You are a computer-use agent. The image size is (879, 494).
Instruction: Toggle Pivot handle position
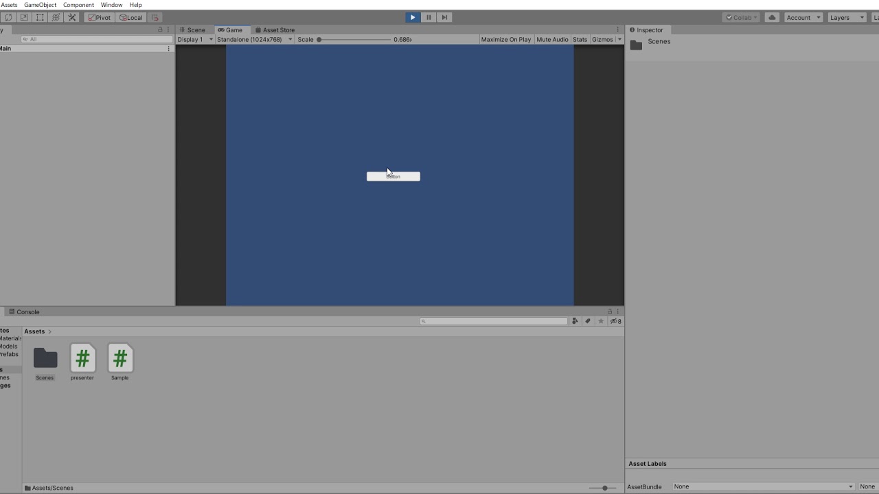tap(100, 17)
